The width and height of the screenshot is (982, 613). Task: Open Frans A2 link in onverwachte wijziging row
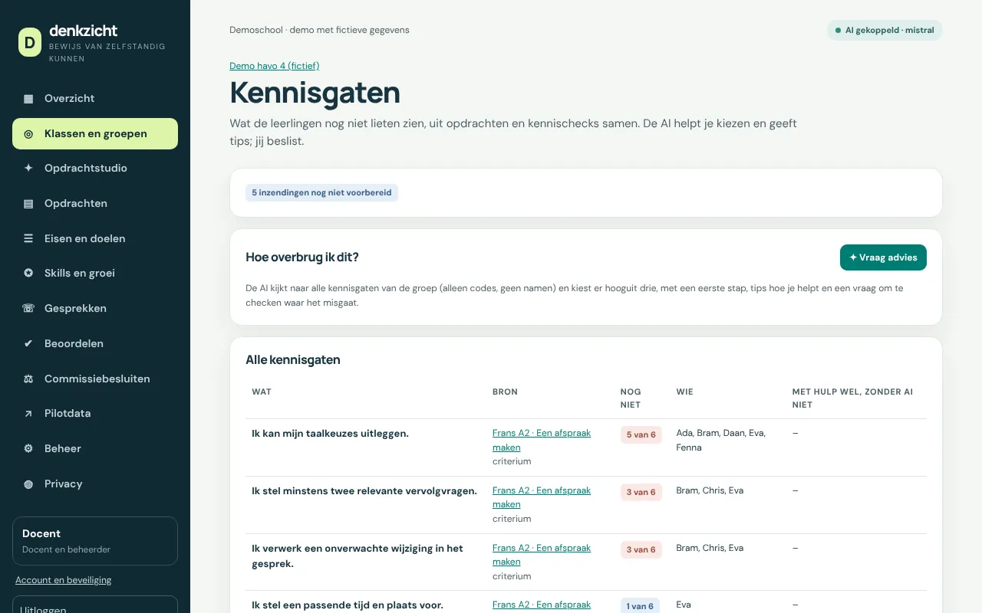tap(542, 555)
